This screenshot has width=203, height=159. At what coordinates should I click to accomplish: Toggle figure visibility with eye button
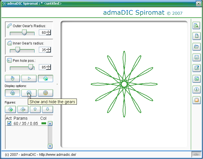pyautogui.click(x=12, y=93)
